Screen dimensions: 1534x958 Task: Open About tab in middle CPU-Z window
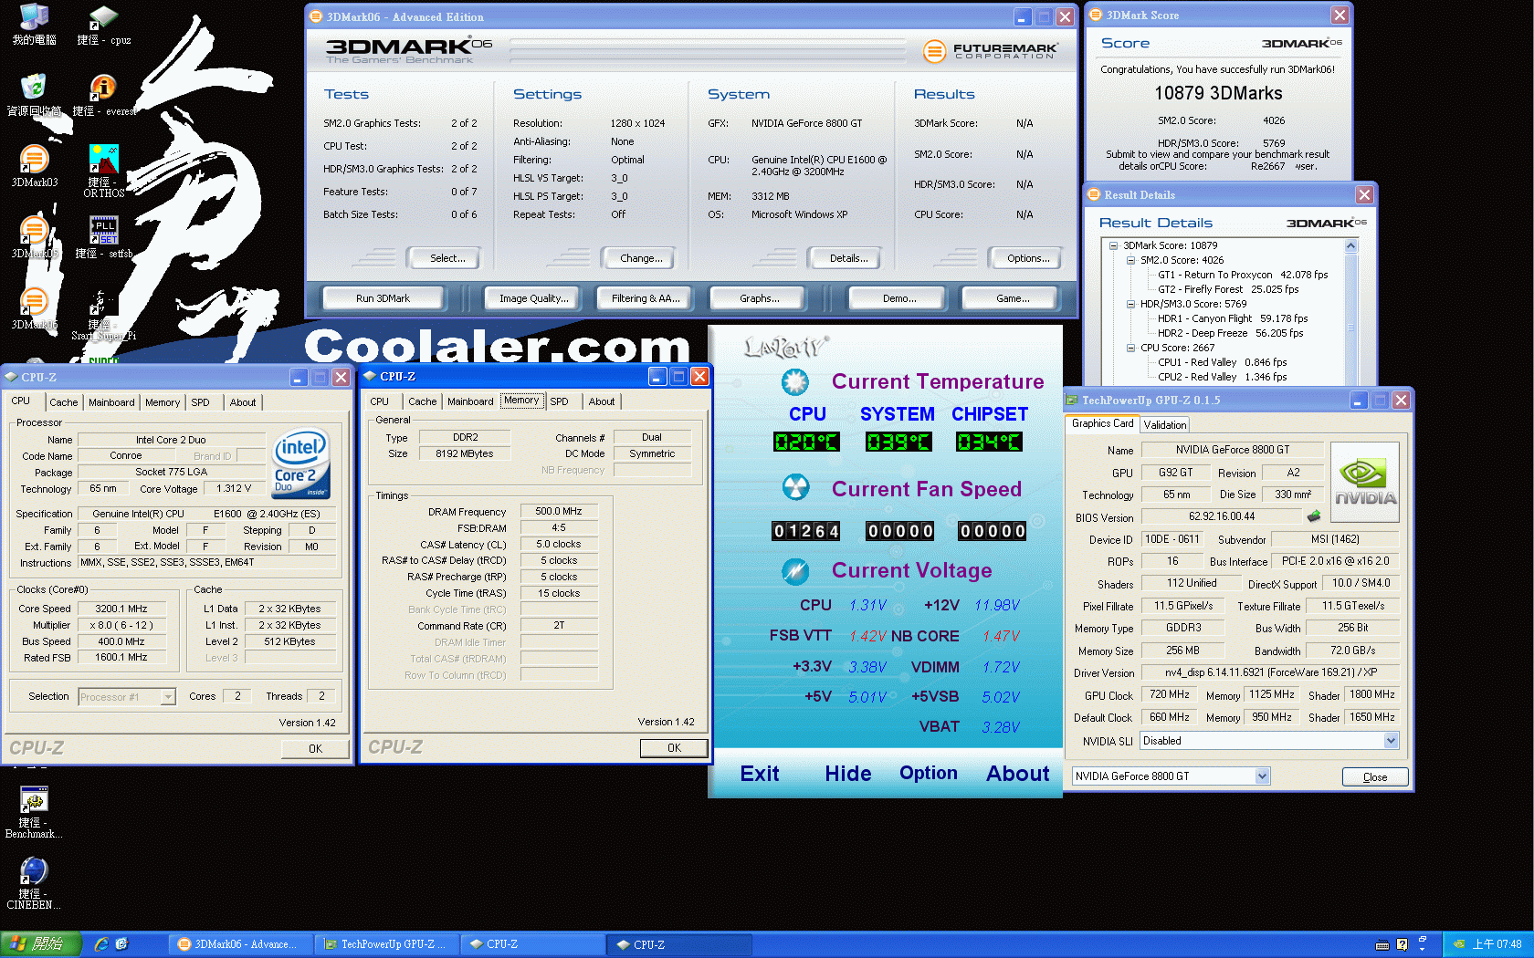tap(602, 401)
